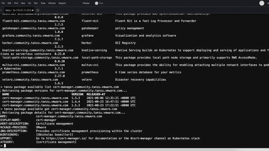Click the 'policy management' description
This screenshot has height=151, width=269.
[129, 28]
